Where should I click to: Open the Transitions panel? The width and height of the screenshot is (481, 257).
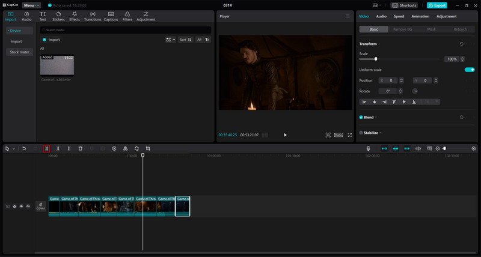tap(93, 17)
